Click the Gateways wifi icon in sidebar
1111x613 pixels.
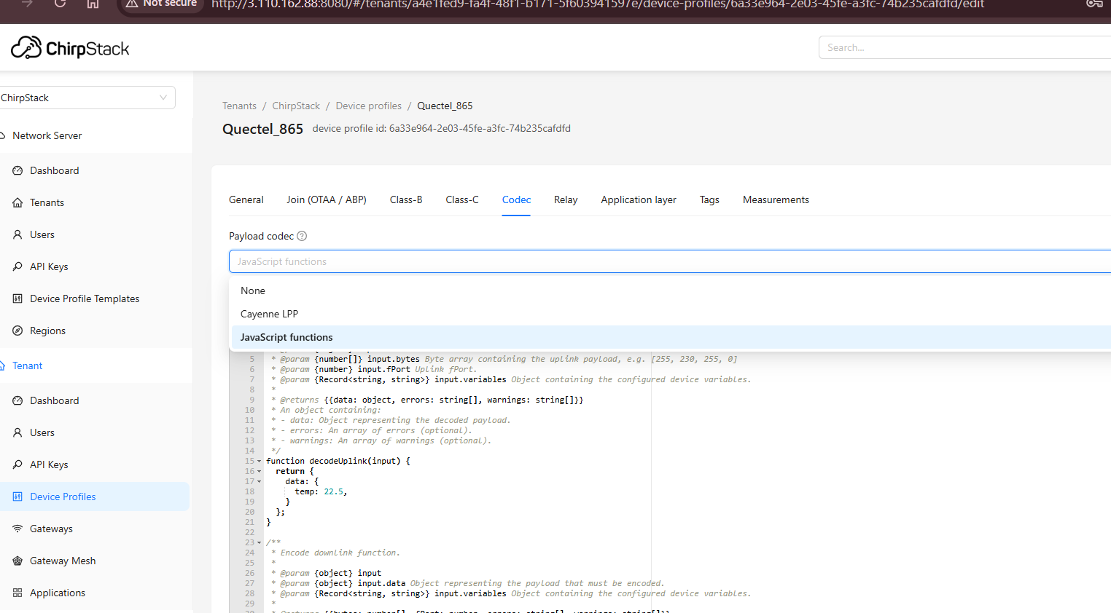17,529
